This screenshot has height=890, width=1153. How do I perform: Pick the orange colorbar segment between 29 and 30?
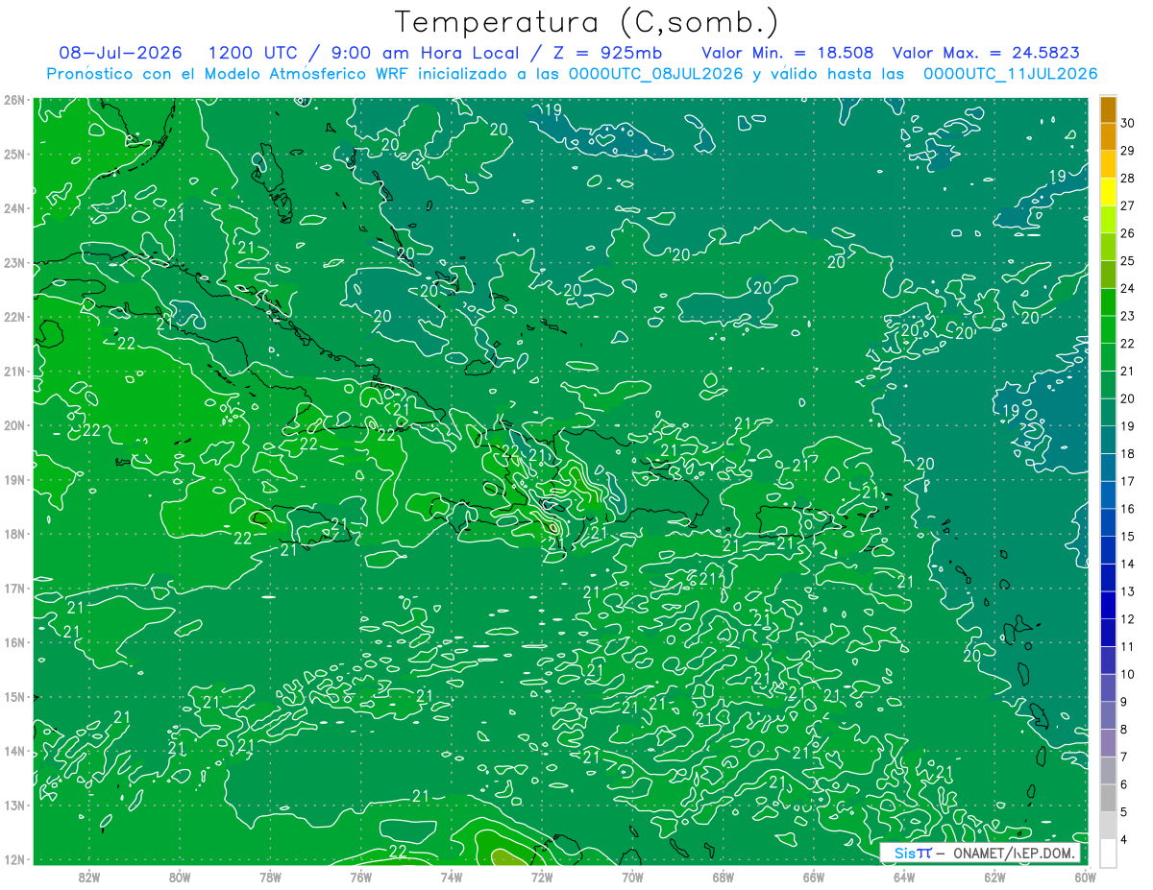tap(1109, 137)
